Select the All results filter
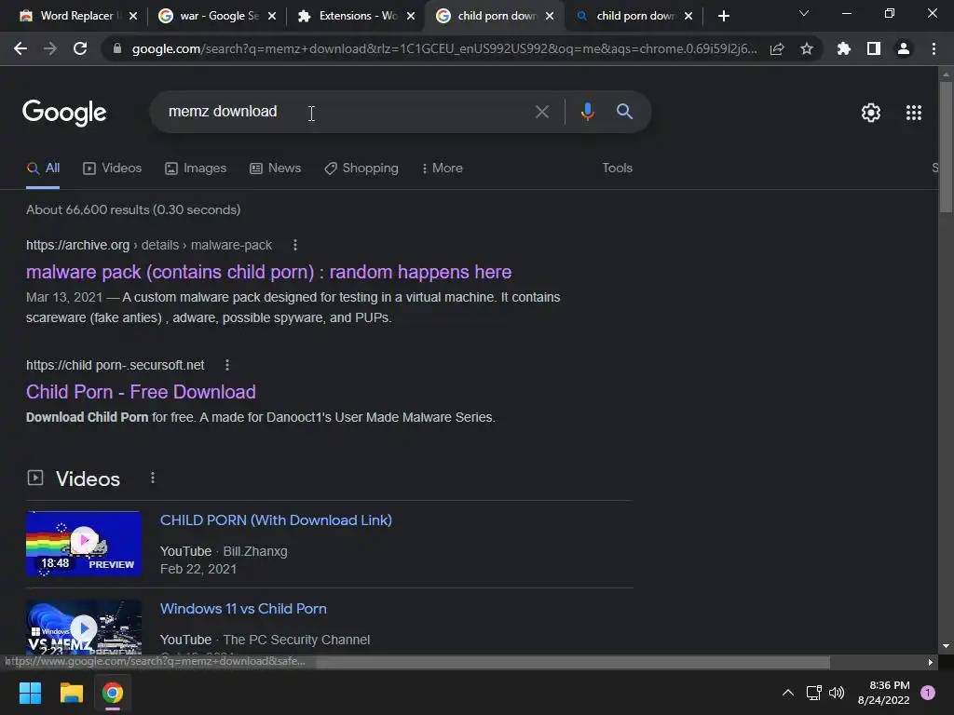954x715 pixels. pos(43,169)
